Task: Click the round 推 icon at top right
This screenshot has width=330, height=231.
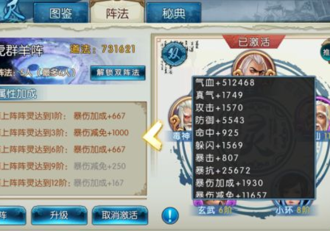Action: click(x=325, y=52)
